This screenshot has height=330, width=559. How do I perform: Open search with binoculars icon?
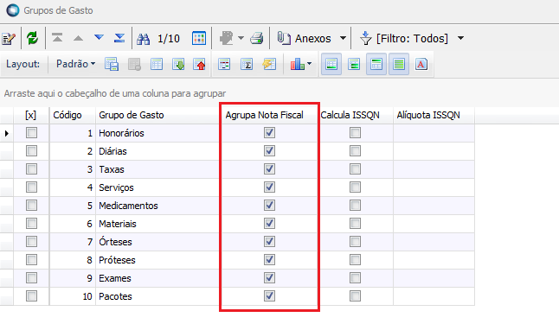pos(144,39)
